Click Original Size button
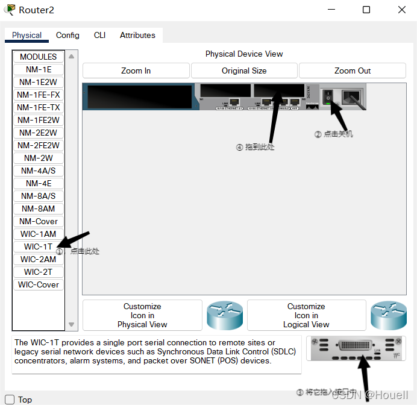This screenshot has width=417, height=405. pyautogui.click(x=244, y=71)
